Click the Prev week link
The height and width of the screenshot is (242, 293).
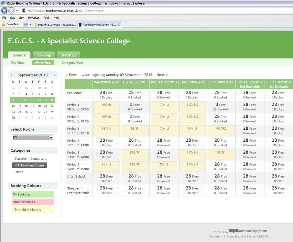pos(71,75)
